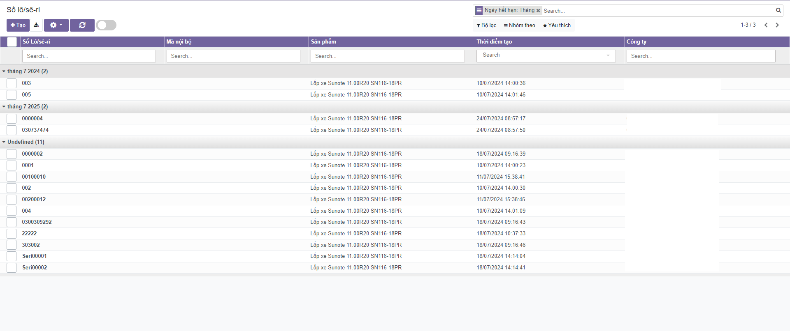The width and height of the screenshot is (790, 331).
Task: Select the checkbox for Seri00001
Action: tap(12, 256)
